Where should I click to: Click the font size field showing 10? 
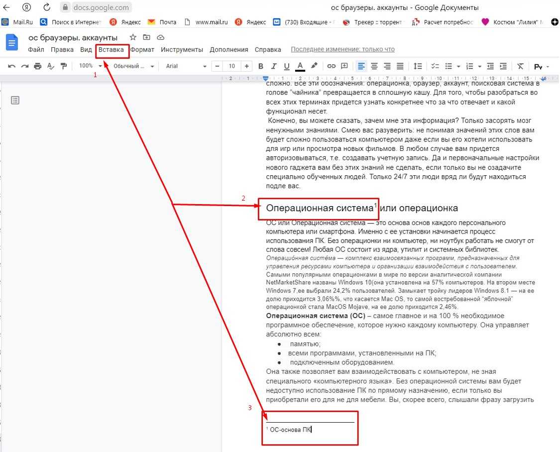232,66
